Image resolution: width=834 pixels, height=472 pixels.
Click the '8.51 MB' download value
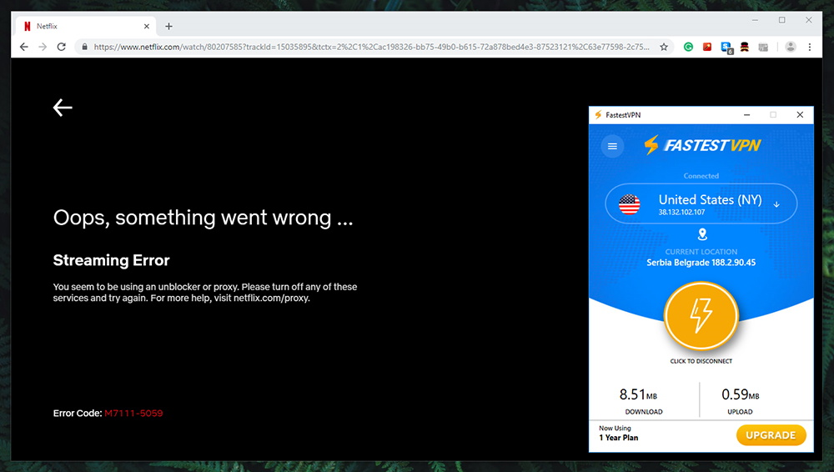[638, 394]
